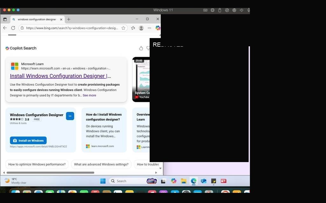
Task: Open the Overview Learn card
Action: (x=141, y=130)
